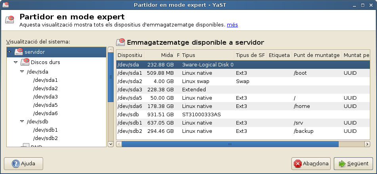Collapse the Discos durs tree branch
Screen dimensions: 377x174
[x=16, y=62]
